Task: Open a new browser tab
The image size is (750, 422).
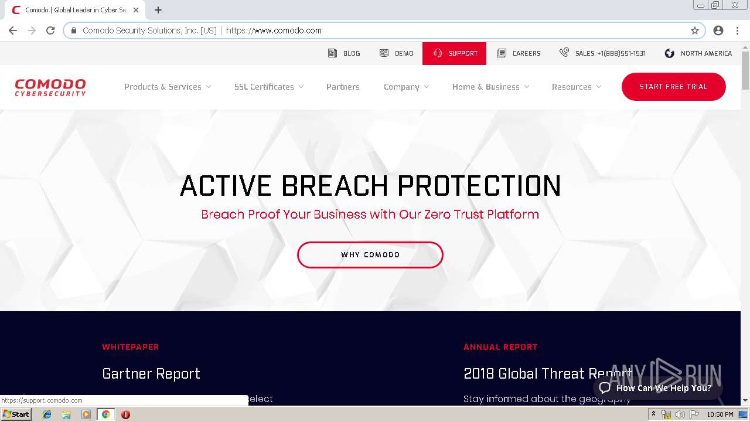Action: coord(158,10)
